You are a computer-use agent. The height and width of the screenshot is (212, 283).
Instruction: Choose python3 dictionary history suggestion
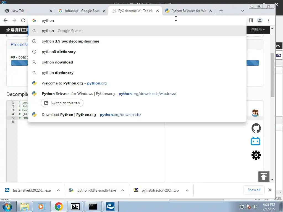(x=137, y=52)
